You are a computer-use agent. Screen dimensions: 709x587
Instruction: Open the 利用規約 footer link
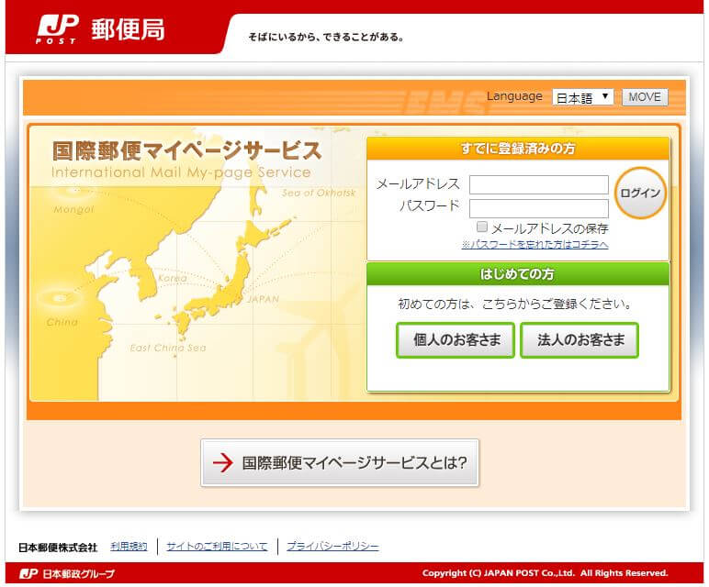coord(129,547)
